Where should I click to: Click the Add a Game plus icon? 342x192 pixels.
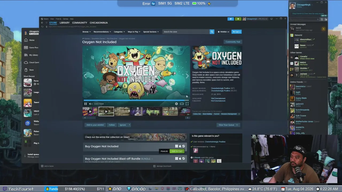coord(42,166)
